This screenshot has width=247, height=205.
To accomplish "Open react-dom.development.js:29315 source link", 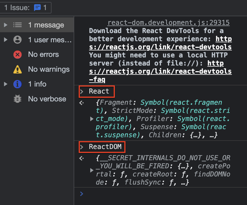I will (169, 23).
